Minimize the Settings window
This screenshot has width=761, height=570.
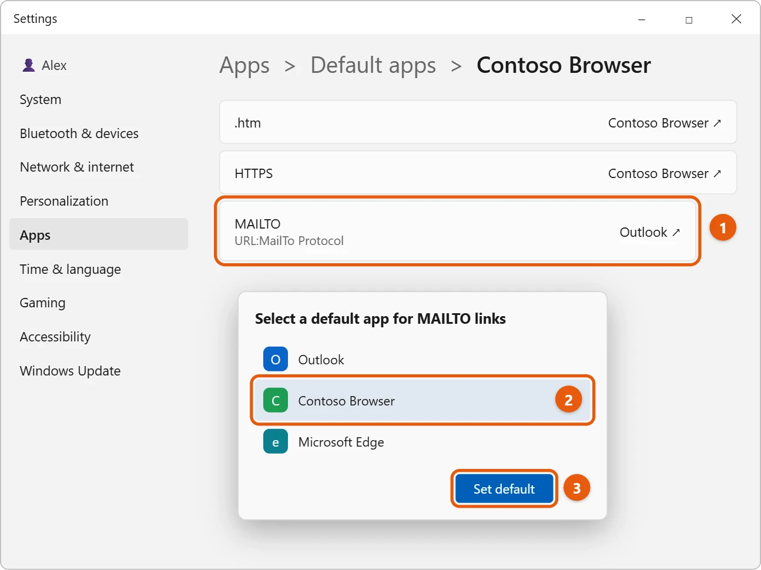pyautogui.click(x=642, y=19)
